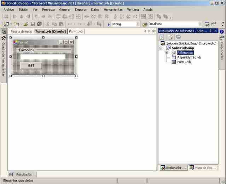Open the Edición menu
The width and height of the screenshot is (226, 184).
tap(23, 10)
